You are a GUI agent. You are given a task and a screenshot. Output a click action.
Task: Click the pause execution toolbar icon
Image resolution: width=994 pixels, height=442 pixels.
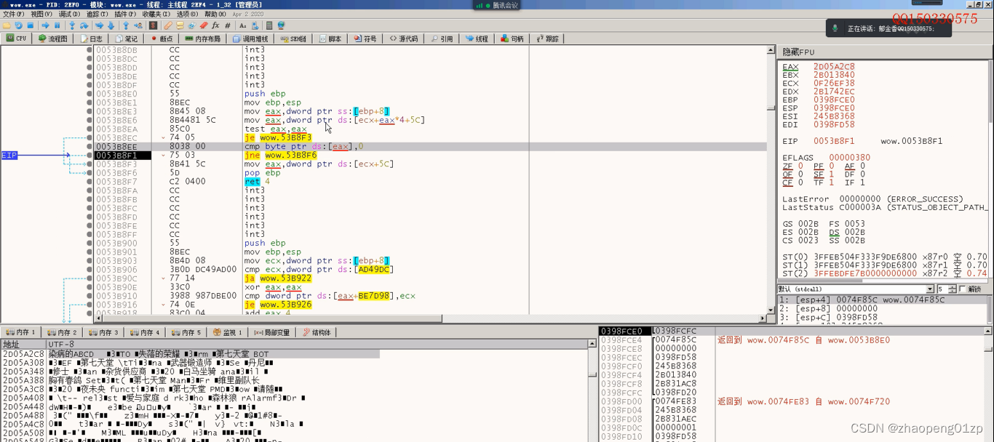click(57, 25)
